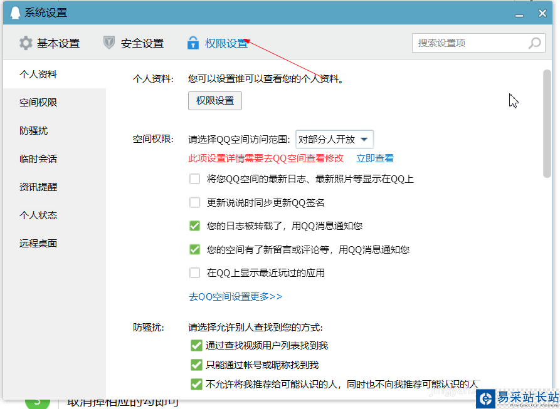Open 远程桌面 in the sidebar
The height and width of the screenshot is (409, 560).
55,243
